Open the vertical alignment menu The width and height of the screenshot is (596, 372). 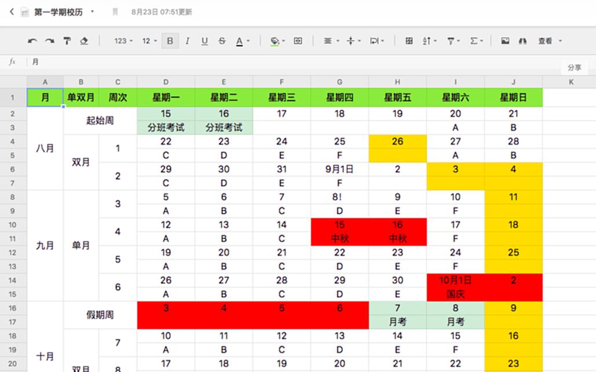click(x=354, y=41)
